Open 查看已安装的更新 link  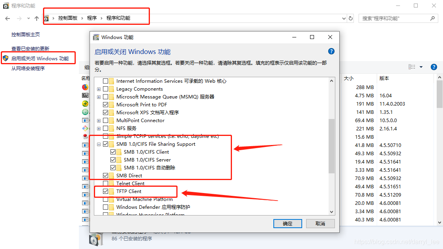[30, 48]
